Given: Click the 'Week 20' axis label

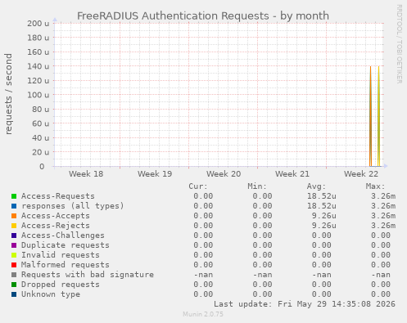Looking at the screenshot, I should pyautogui.click(x=224, y=174).
